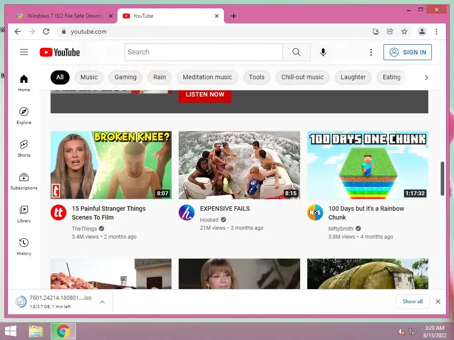View site info via lock icon
The height and width of the screenshot is (340, 454).
tap(64, 31)
